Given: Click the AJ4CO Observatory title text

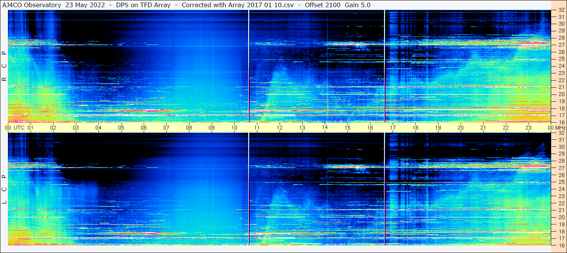Looking at the screenshot, I should 32,5.
